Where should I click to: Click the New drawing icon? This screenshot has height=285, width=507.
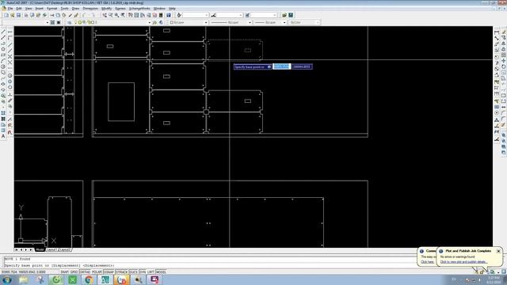click(x=6, y=15)
